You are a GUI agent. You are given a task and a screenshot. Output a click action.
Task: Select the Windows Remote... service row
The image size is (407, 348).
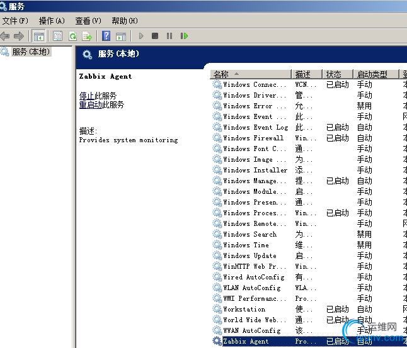point(309,223)
